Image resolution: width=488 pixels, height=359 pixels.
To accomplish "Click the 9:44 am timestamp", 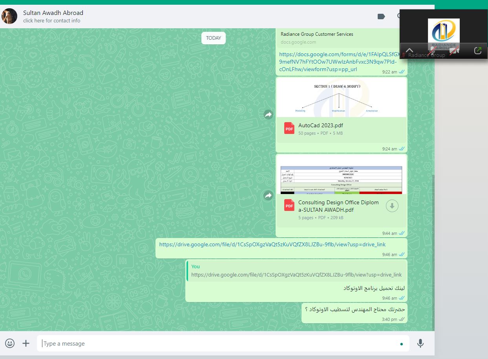I will pos(389,234).
